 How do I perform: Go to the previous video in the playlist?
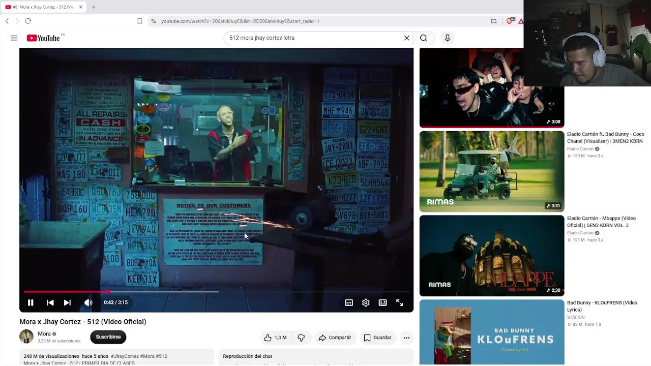click(x=50, y=302)
